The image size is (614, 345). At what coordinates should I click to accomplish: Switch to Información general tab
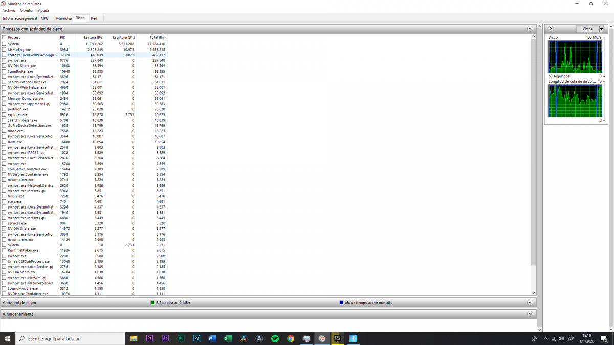(20, 18)
